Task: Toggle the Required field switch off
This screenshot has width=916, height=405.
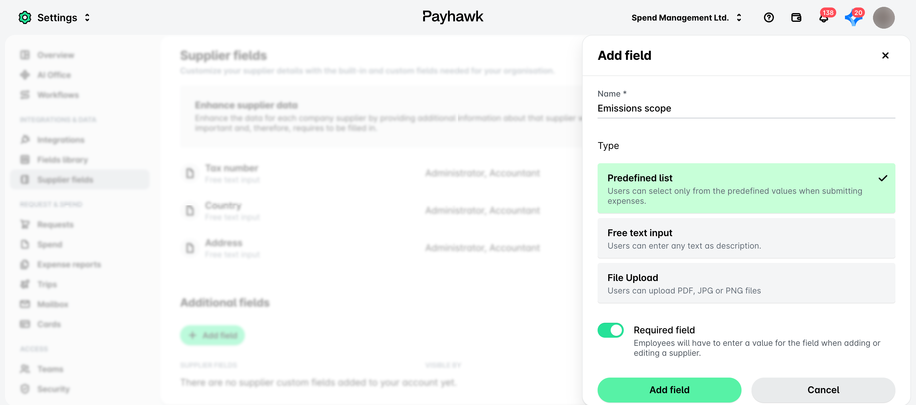Action: click(610, 330)
